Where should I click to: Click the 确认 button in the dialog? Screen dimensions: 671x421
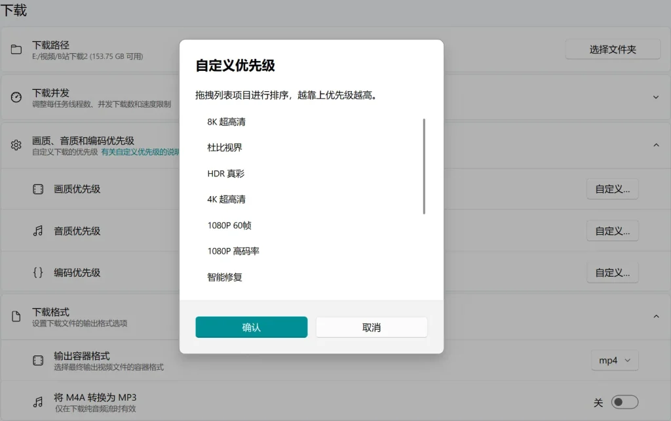(251, 327)
